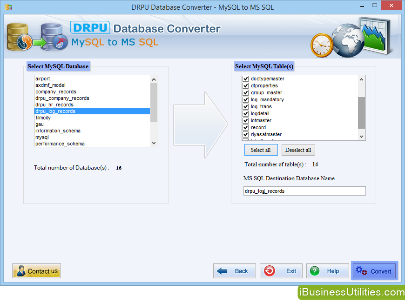Click the MS SQL Destination Database Name field
This screenshot has width=405, height=302.
point(304,191)
